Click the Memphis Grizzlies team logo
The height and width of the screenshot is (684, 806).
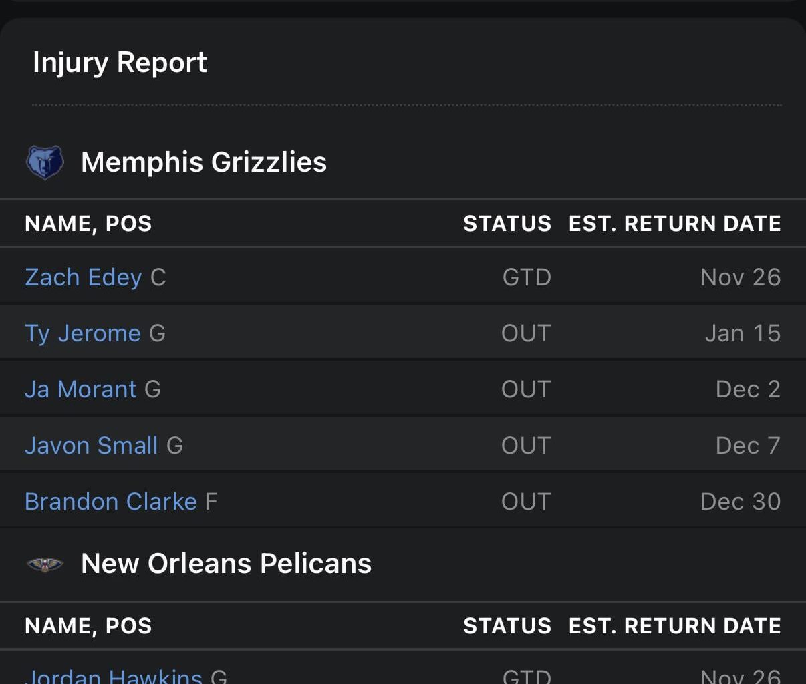44,162
